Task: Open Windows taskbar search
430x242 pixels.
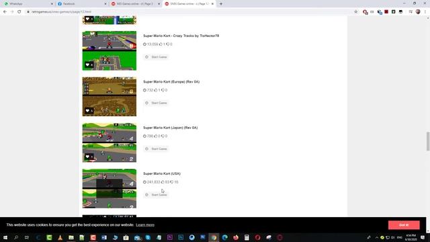Action: (16, 237)
